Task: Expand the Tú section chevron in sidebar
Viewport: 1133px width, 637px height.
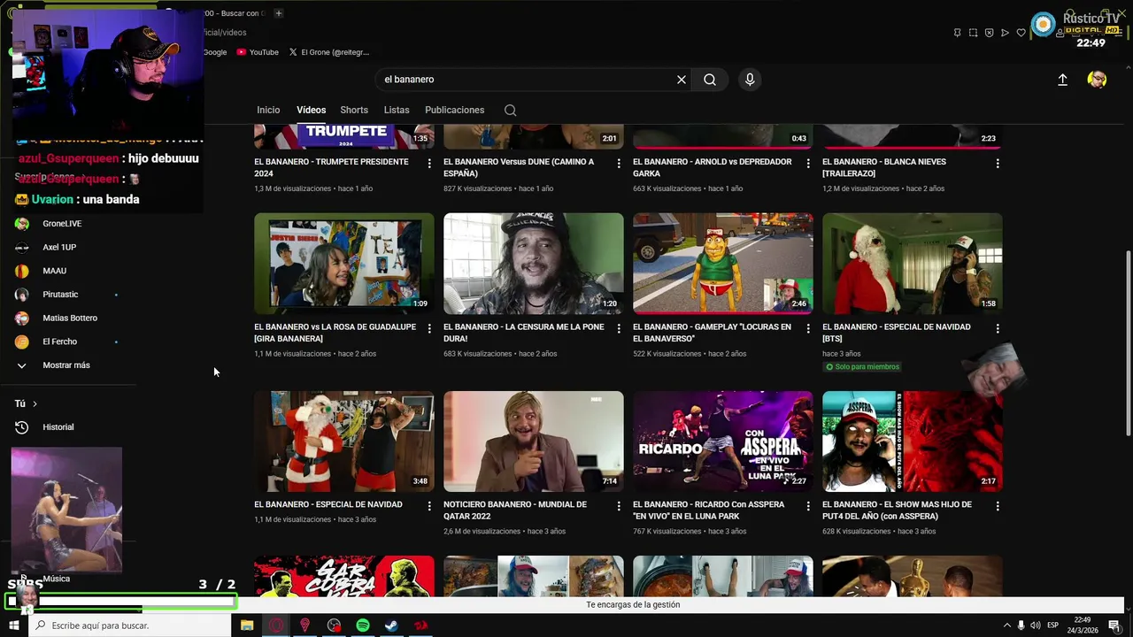Action: point(35,404)
